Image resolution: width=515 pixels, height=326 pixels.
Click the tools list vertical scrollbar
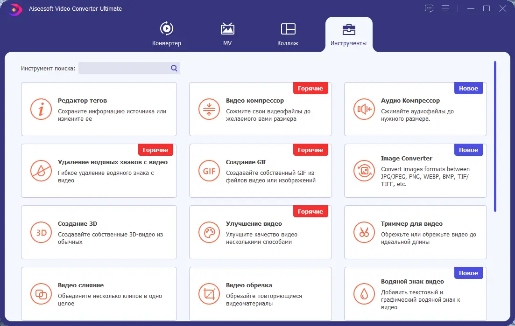495,136
